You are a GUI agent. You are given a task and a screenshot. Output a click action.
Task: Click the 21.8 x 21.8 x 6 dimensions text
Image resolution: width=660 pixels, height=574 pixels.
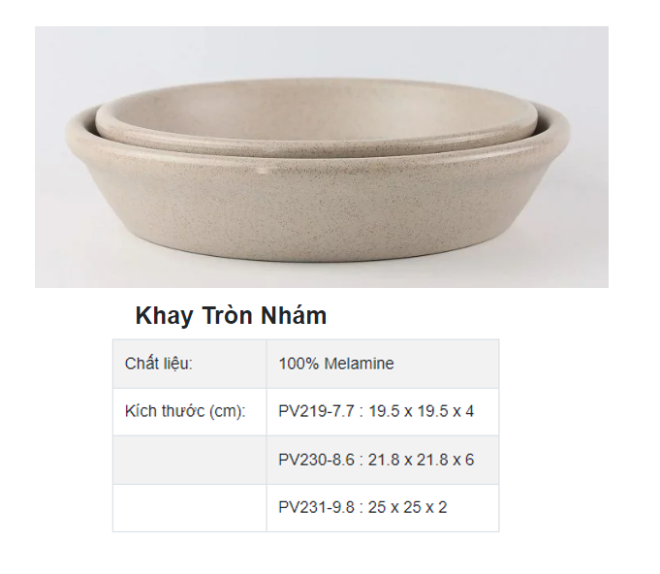click(x=422, y=460)
